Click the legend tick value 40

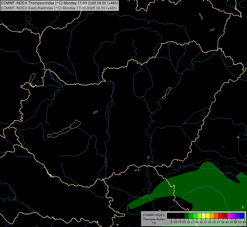[227, 222]
